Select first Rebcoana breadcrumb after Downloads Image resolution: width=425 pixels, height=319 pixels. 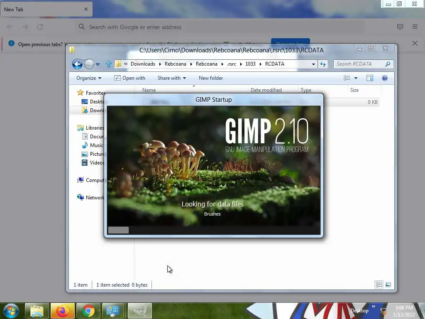[176, 64]
